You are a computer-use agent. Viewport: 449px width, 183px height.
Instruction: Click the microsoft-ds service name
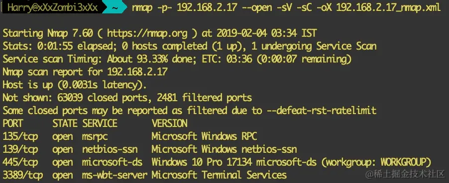[x=112, y=162]
